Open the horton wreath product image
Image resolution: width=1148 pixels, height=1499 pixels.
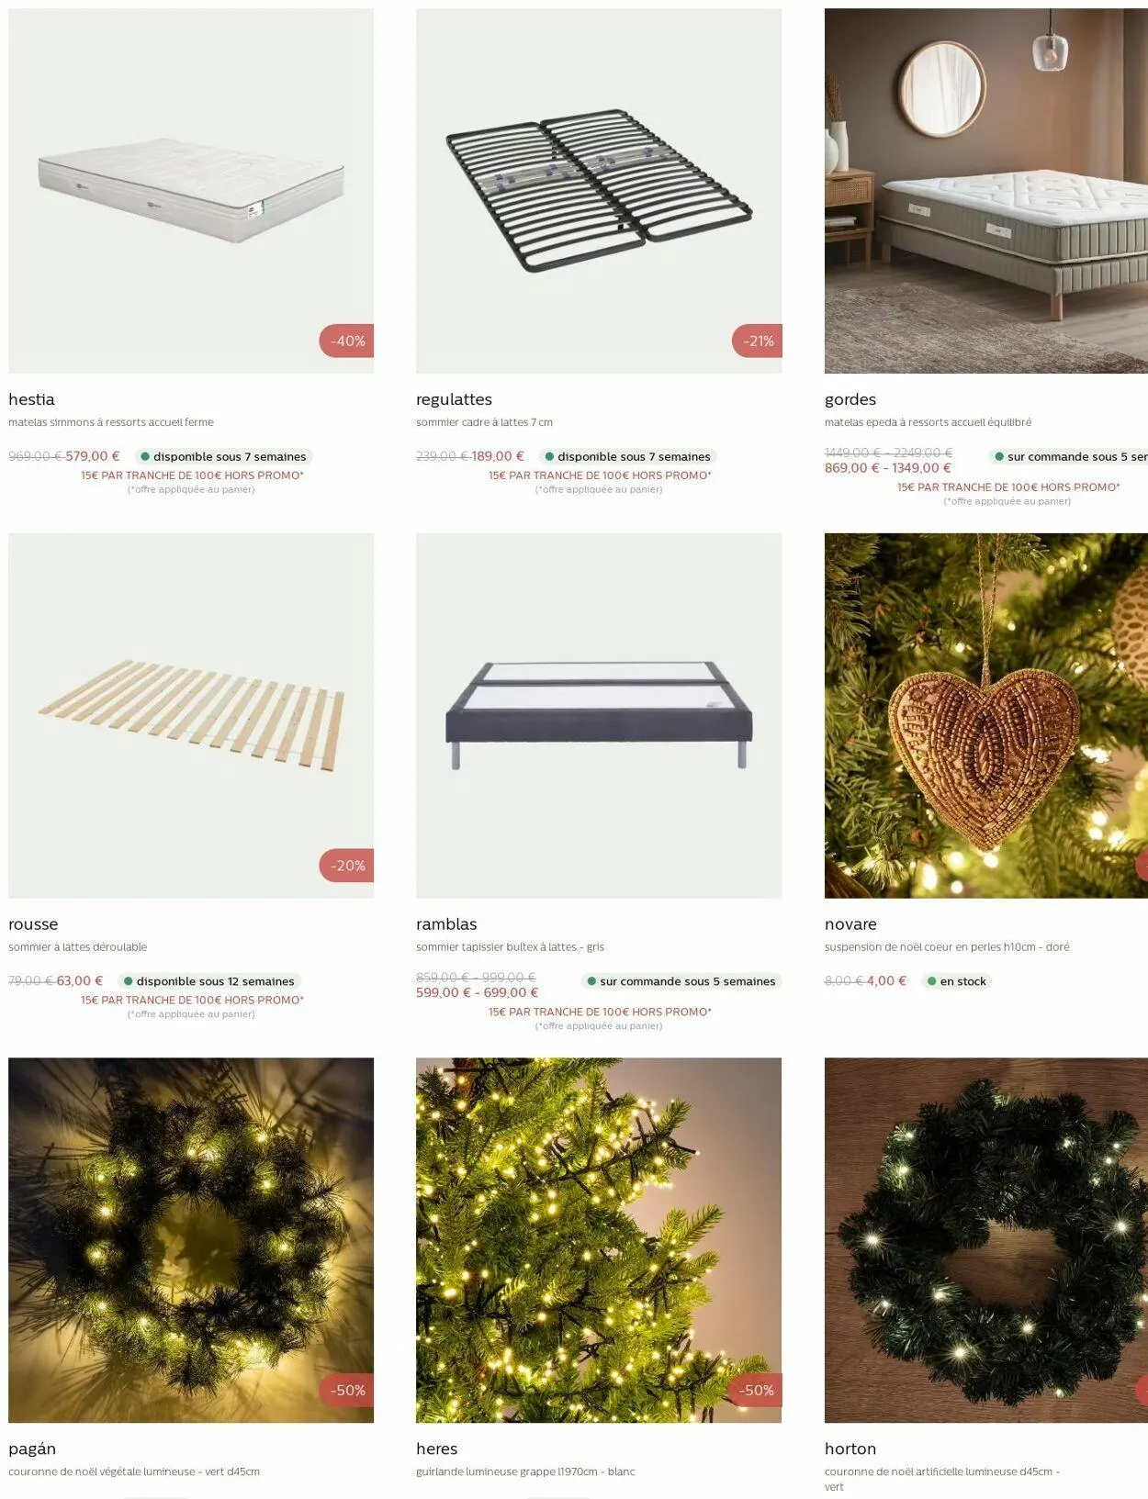[986, 1240]
